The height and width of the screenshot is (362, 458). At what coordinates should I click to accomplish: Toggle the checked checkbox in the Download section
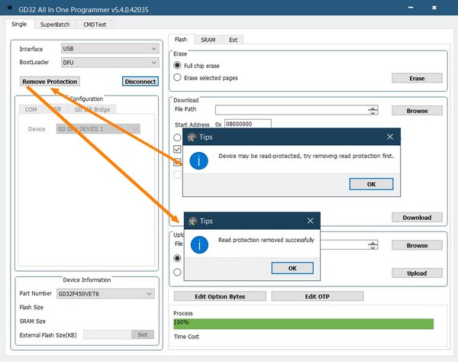click(177, 149)
